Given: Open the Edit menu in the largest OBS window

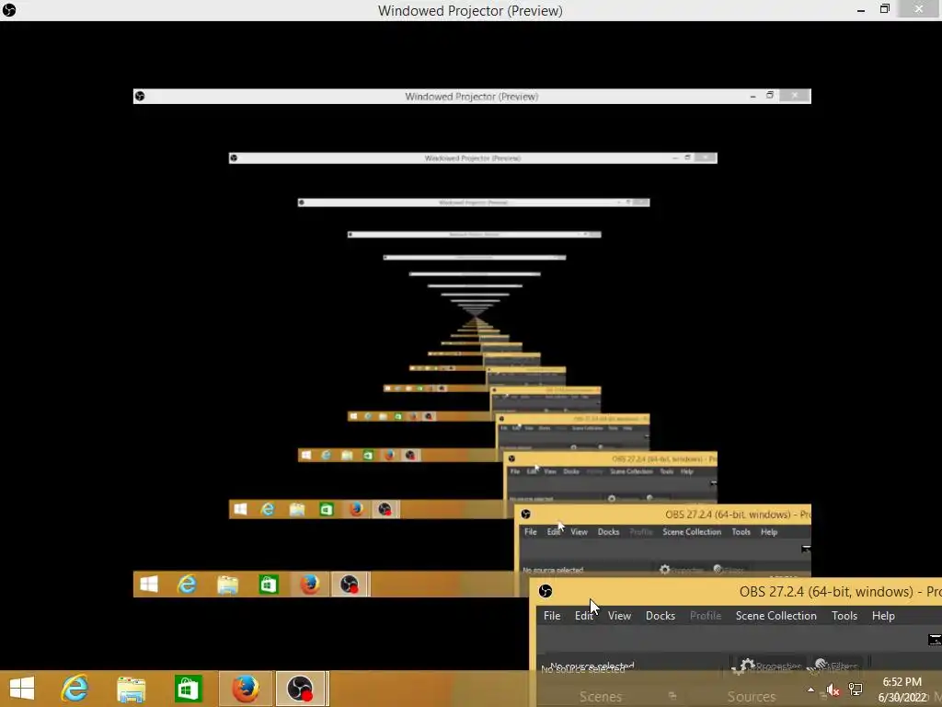Looking at the screenshot, I should coord(584,616).
